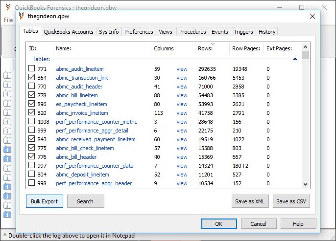Check the perf_performance_aggr_header checkbox
The width and height of the screenshot is (336, 241).
tap(31, 183)
